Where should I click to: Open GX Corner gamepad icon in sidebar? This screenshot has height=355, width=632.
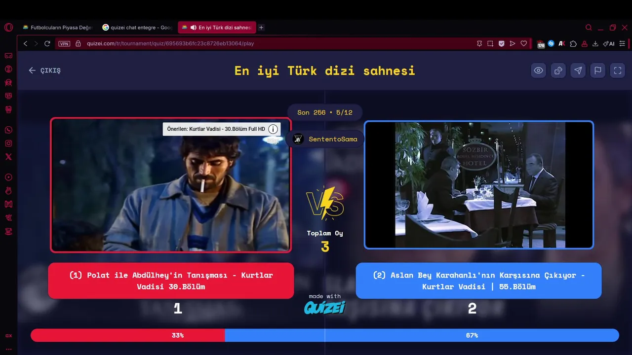(x=8, y=56)
